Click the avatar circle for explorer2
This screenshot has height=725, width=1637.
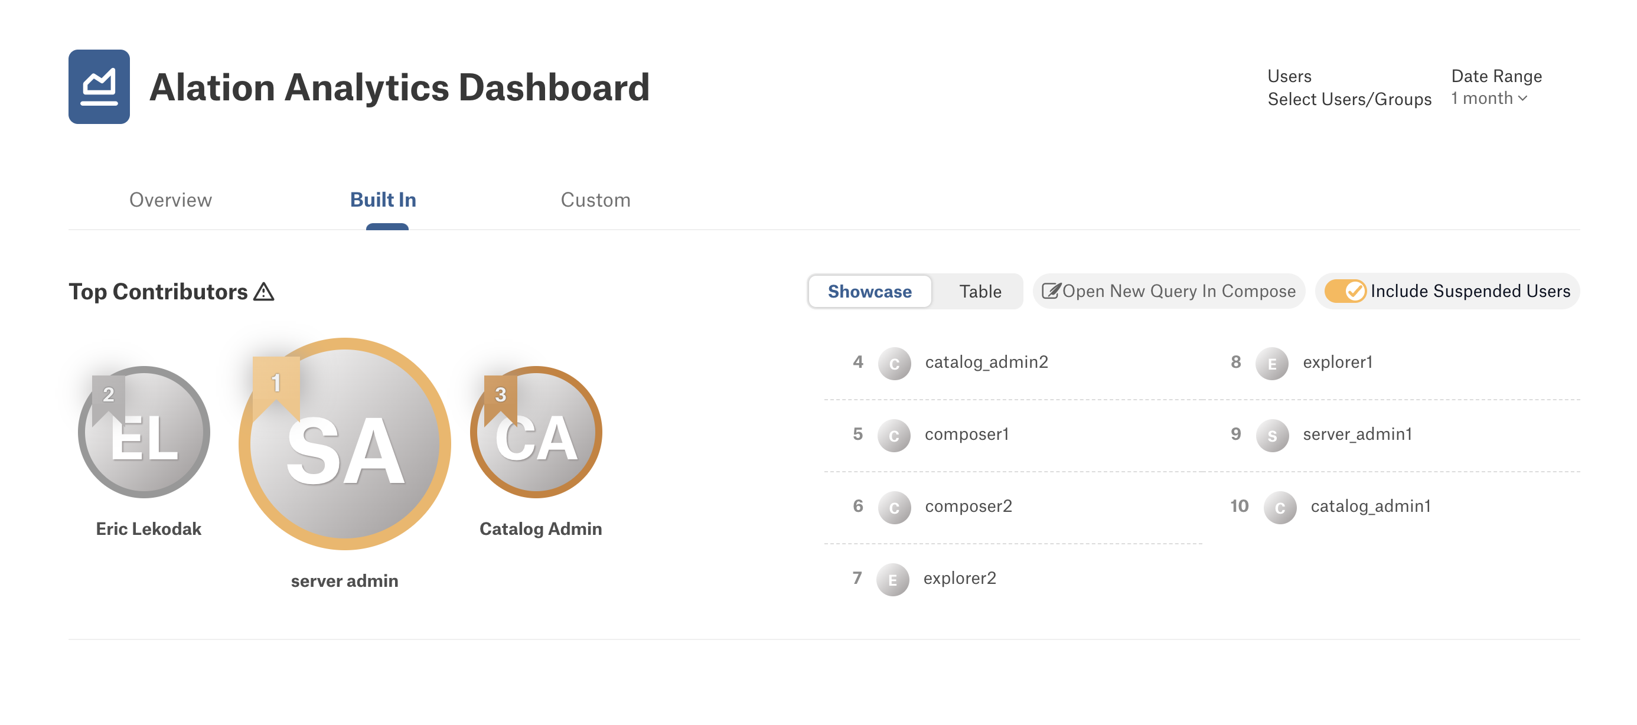point(893,580)
